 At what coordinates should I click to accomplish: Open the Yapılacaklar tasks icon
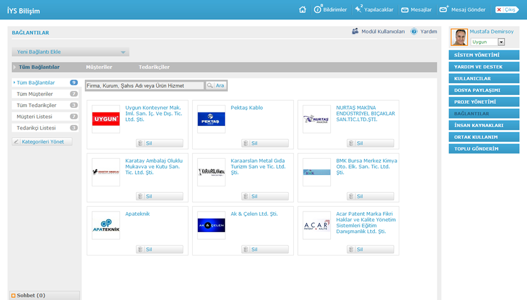[358, 9]
